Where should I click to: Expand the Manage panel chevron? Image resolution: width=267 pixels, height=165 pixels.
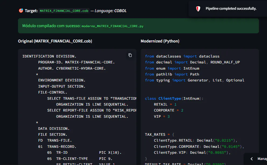pos(251,159)
